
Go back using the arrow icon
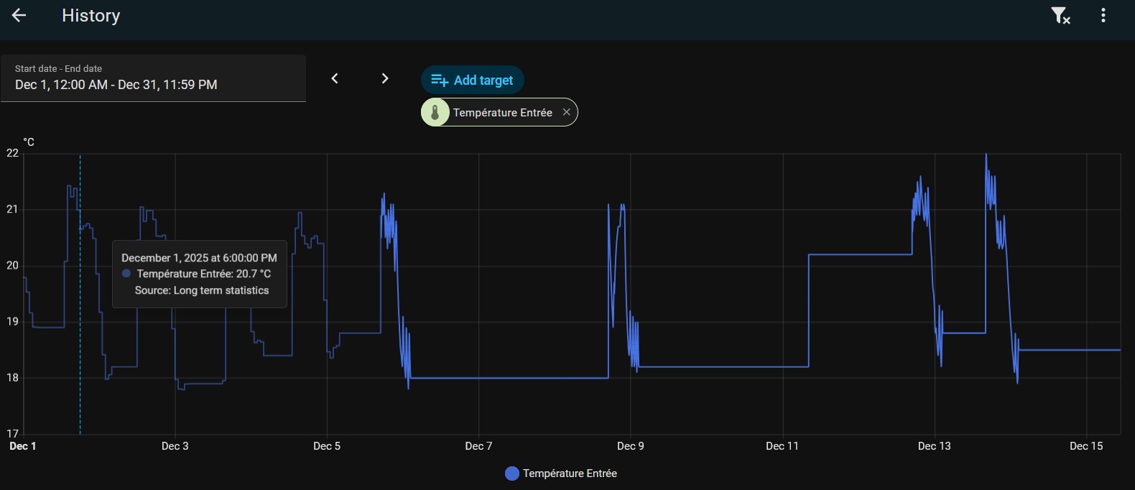pos(19,15)
